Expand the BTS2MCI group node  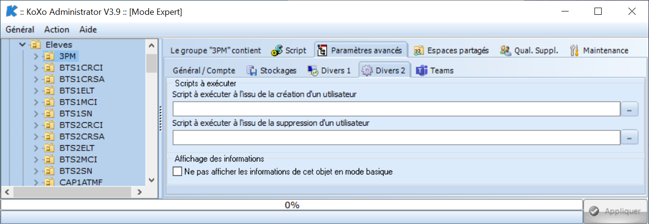tap(36, 160)
